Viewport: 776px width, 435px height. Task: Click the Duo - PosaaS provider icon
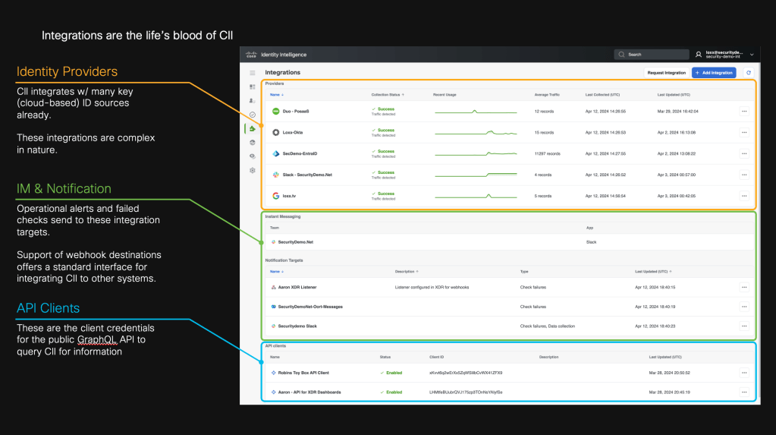[276, 112]
